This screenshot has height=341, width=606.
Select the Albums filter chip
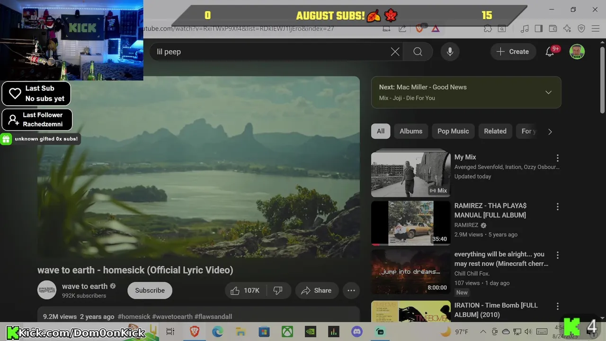pyautogui.click(x=411, y=131)
